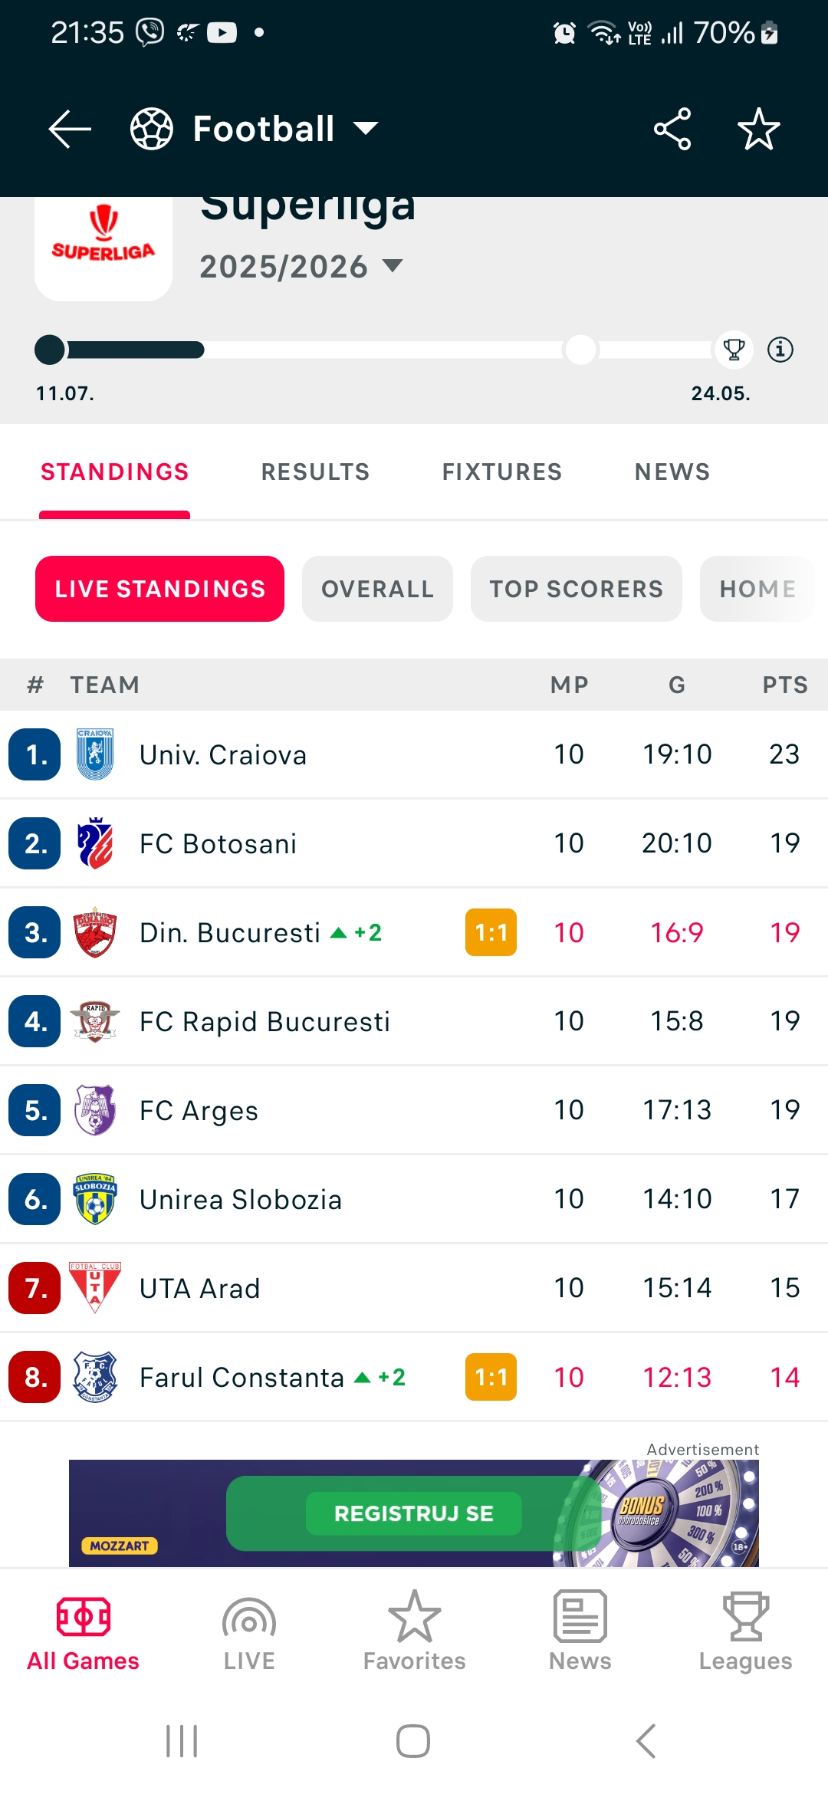Click the season progress slider handle
This screenshot has width=828, height=1794.
(x=51, y=350)
